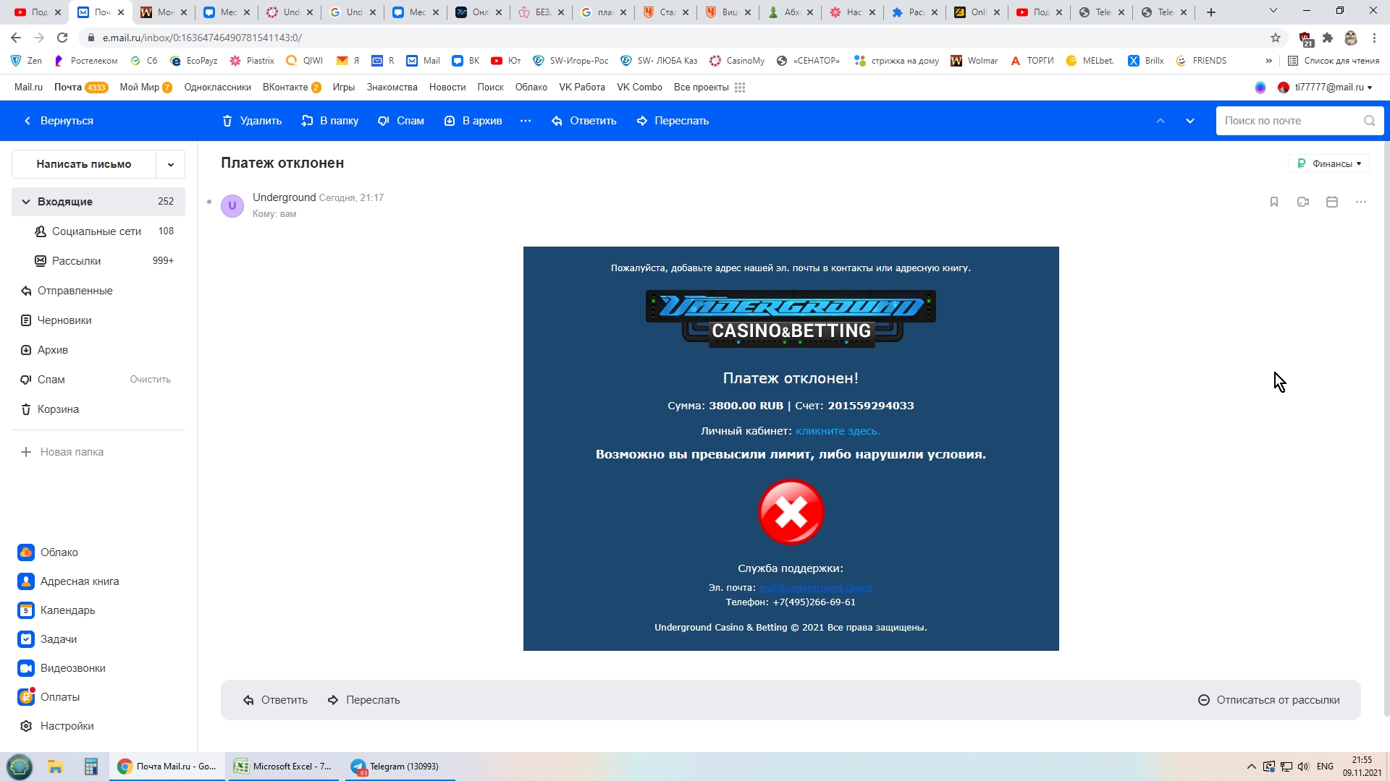Open Настройки settings in sidebar

[56, 726]
